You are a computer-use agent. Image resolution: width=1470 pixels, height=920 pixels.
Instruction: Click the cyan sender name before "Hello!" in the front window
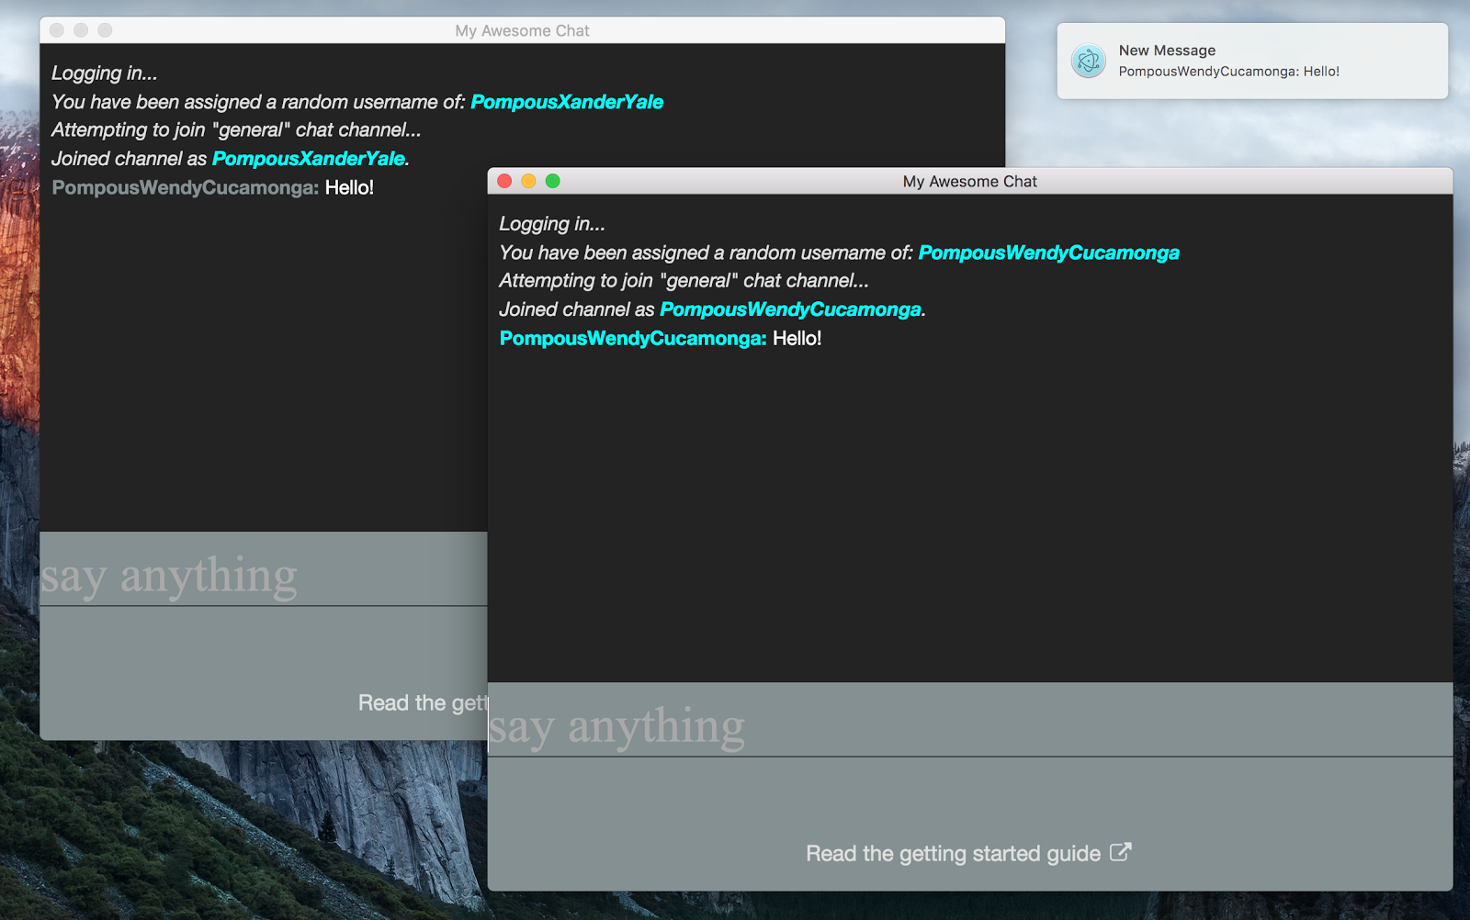[632, 339]
